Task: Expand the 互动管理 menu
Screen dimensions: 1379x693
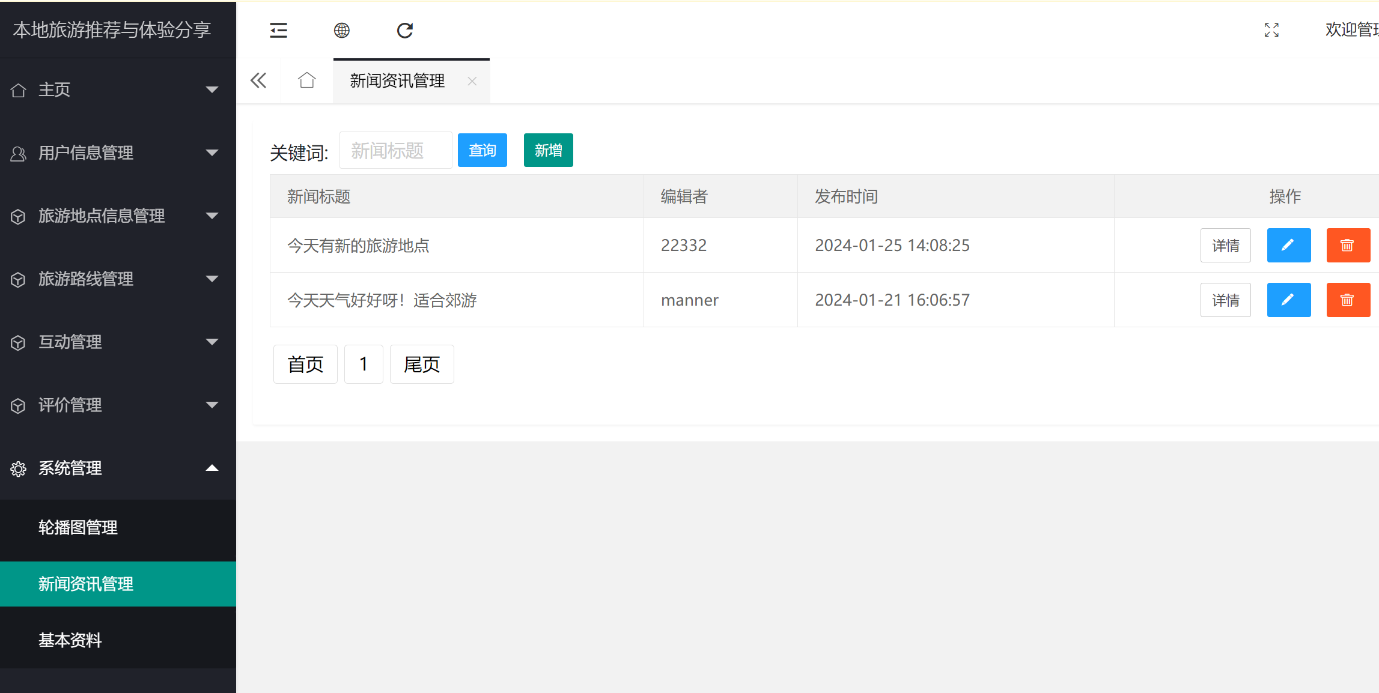Action: 212,342
